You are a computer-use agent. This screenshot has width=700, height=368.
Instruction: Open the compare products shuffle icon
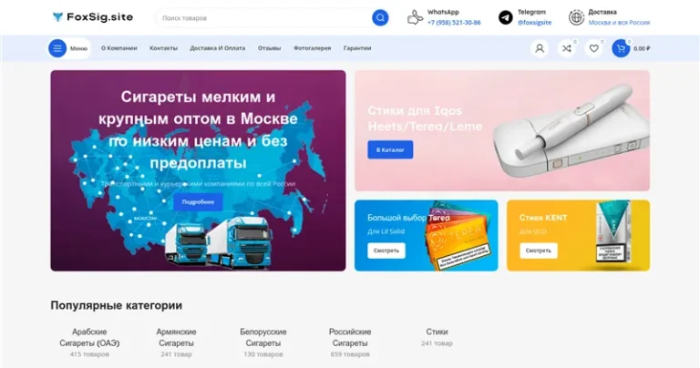point(567,48)
